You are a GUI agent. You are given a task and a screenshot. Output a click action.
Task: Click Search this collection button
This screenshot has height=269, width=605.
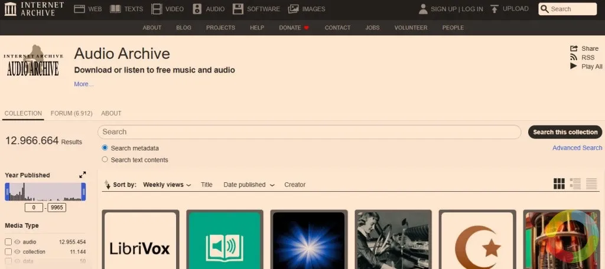point(565,132)
